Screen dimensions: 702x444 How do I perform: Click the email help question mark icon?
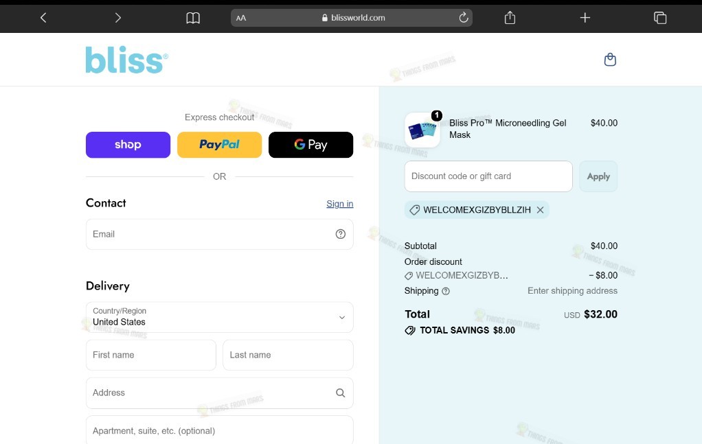[x=340, y=234]
